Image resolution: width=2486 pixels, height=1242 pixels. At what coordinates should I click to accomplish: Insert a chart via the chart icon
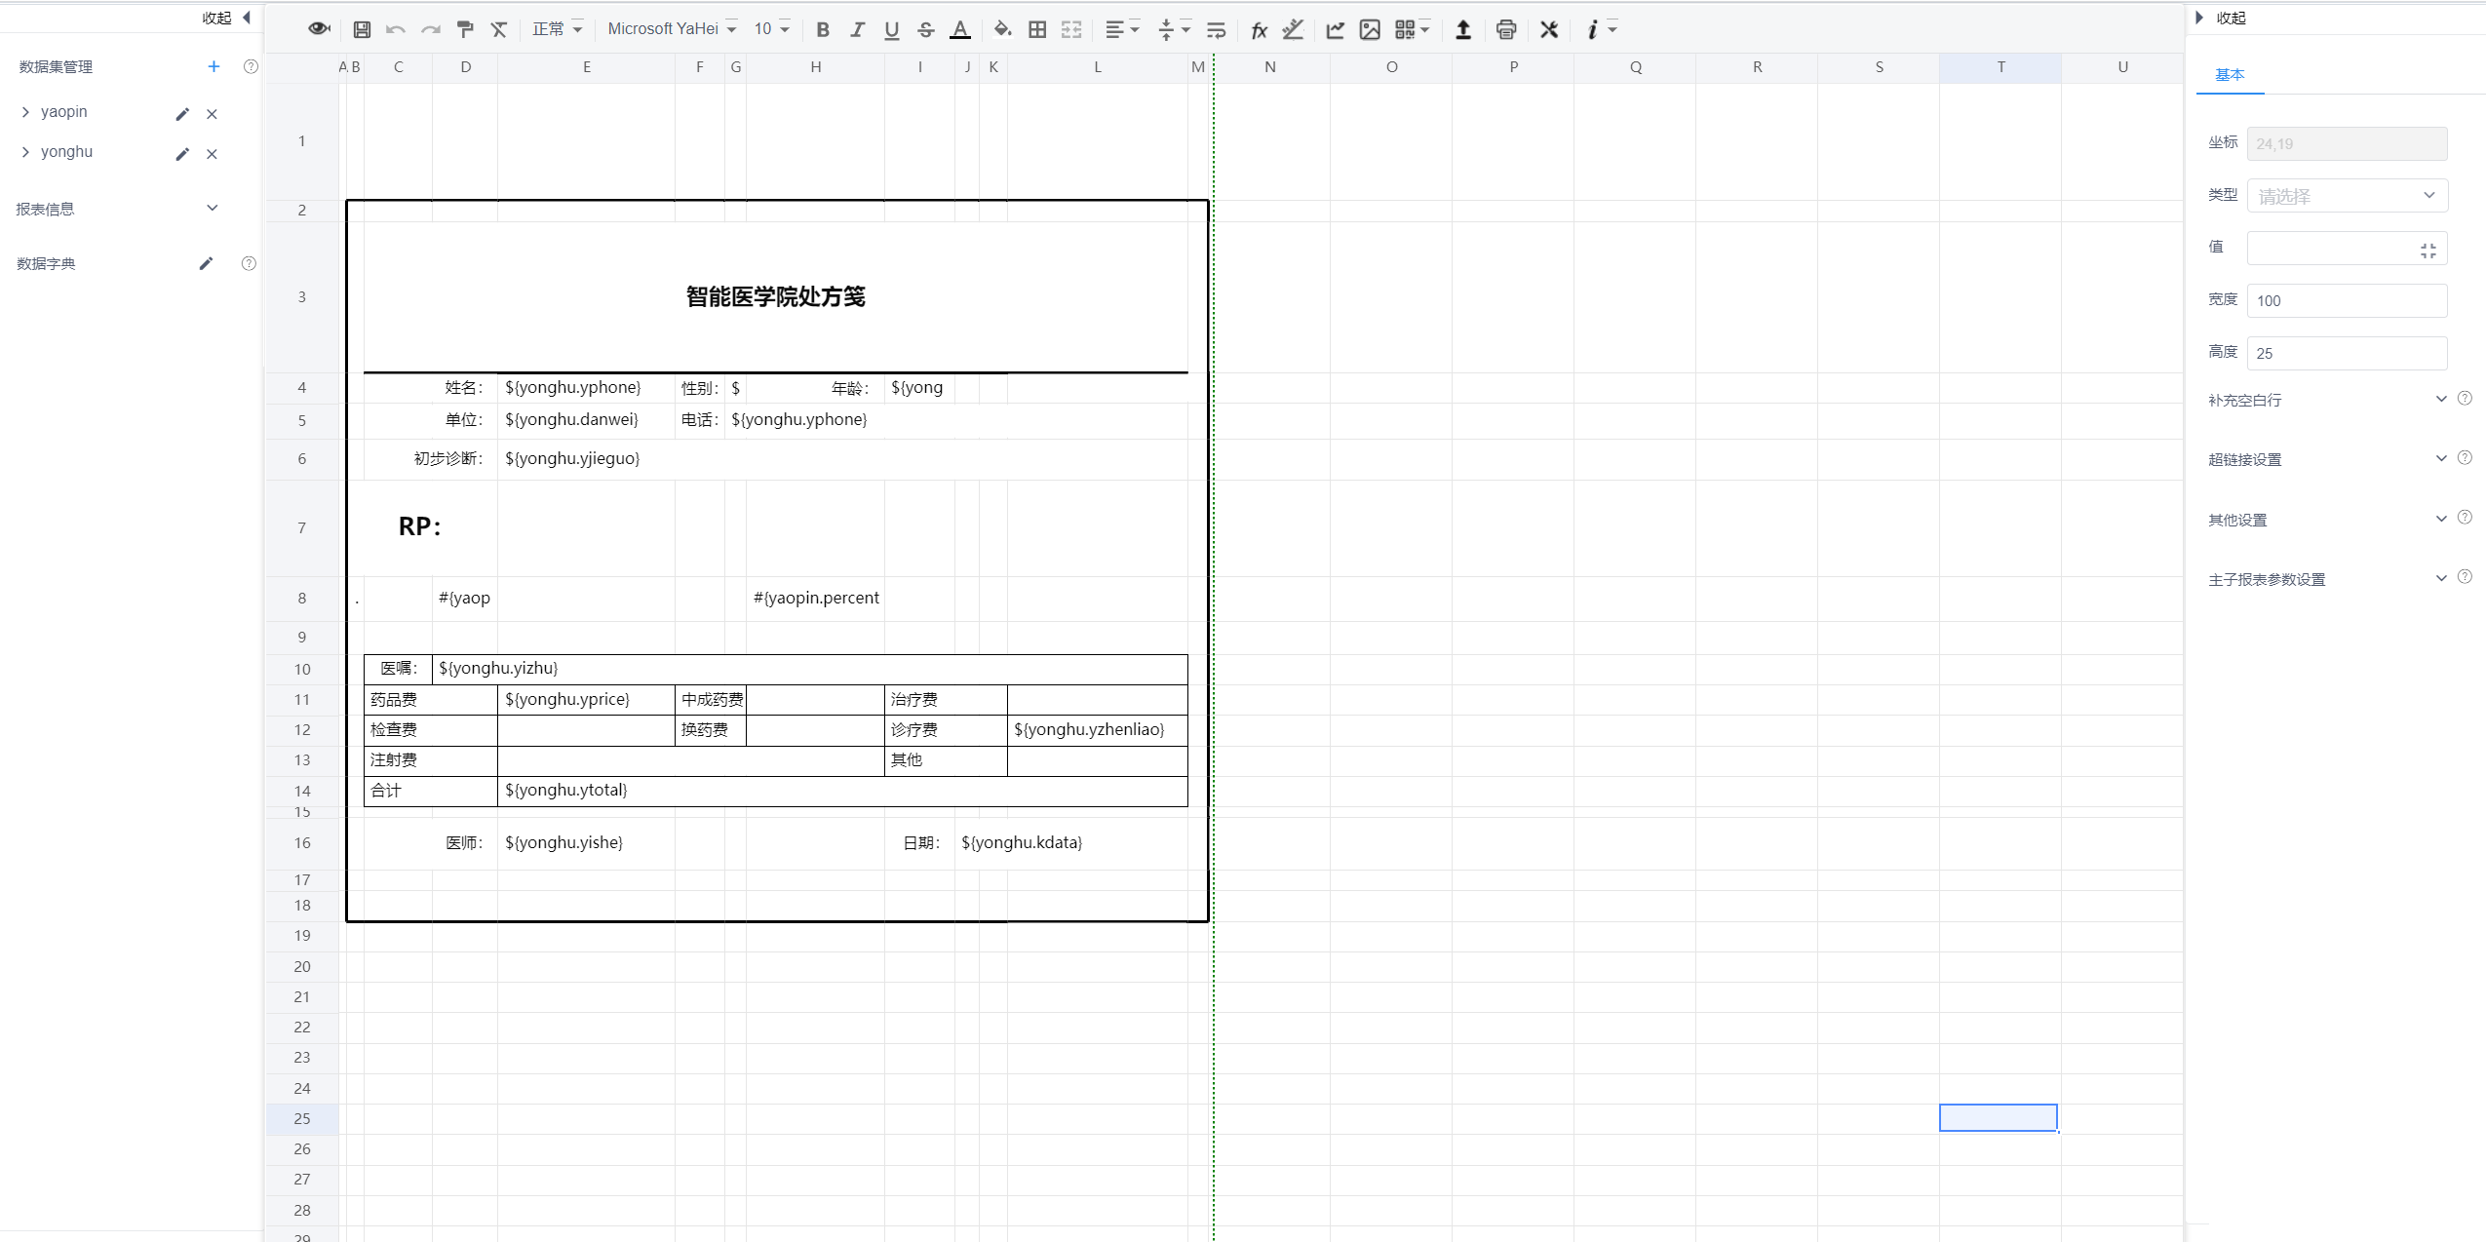click(x=1335, y=29)
